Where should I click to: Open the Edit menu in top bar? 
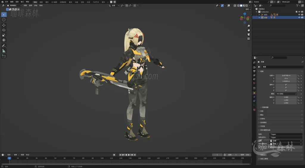pos(12,2)
